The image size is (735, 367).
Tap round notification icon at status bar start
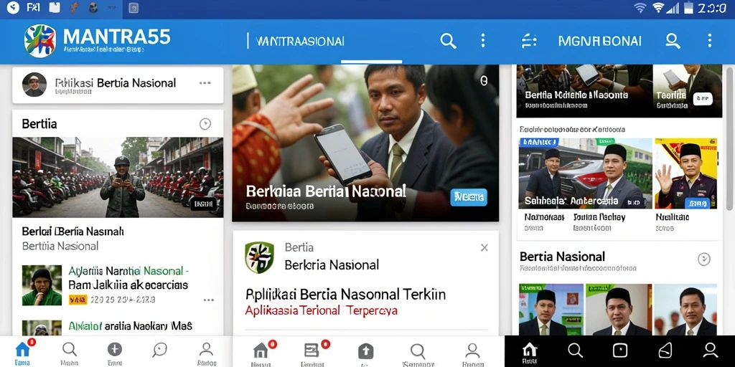pos(13,7)
